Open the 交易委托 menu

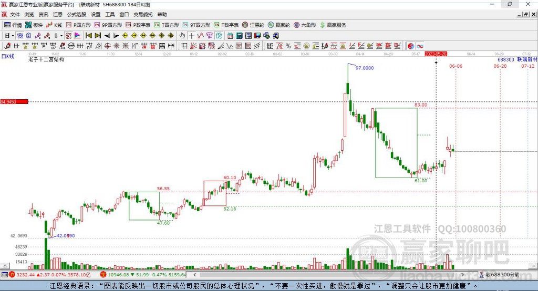tap(143, 14)
